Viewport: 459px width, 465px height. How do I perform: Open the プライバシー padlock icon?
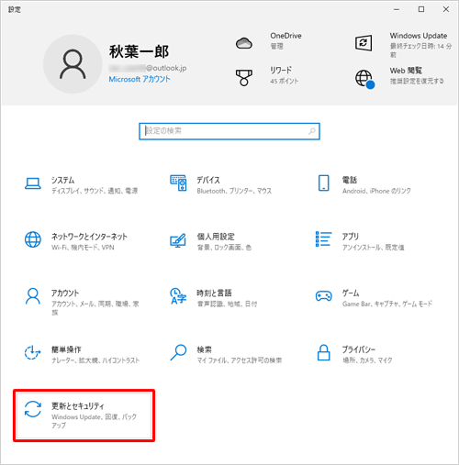(324, 352)
